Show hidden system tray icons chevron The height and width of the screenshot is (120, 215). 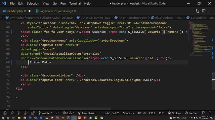pyautogui.click(x=189, y=118)
